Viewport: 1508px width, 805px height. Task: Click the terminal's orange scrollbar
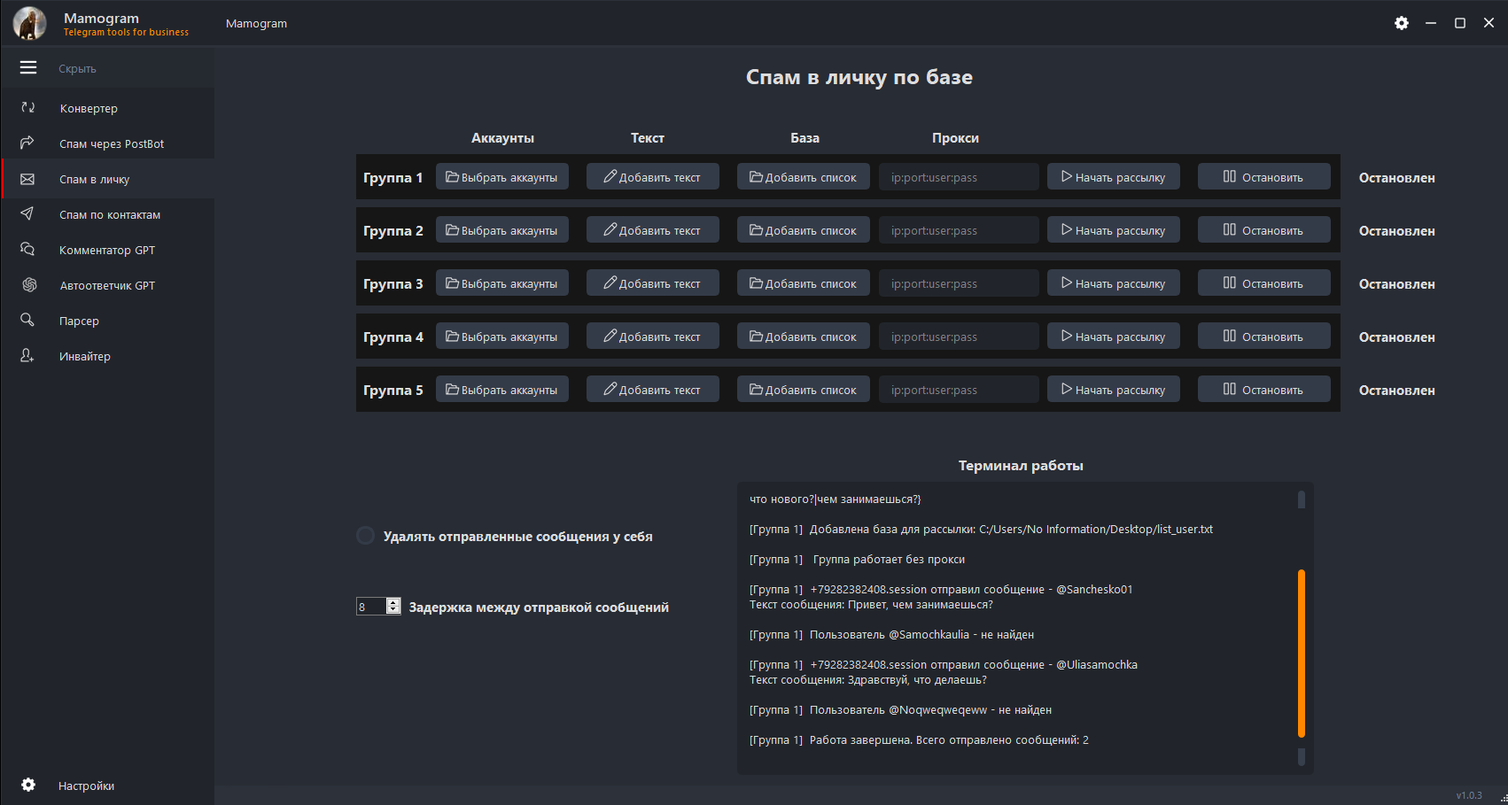(1301, 653)
